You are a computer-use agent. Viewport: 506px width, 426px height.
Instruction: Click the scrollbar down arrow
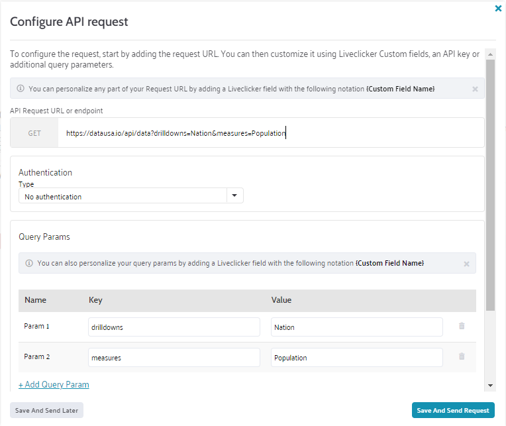coord(490,385)
